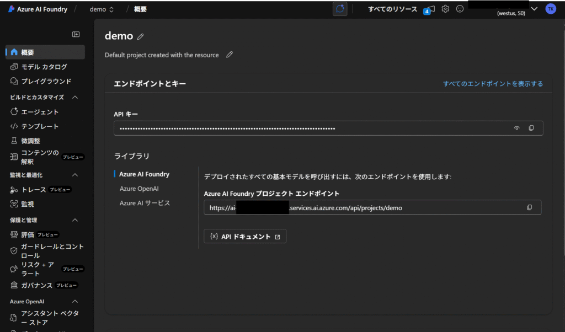This screenshot has height=332, width=565.
Task: Click the (westus, S0) resource label
Action: (511, 13)
